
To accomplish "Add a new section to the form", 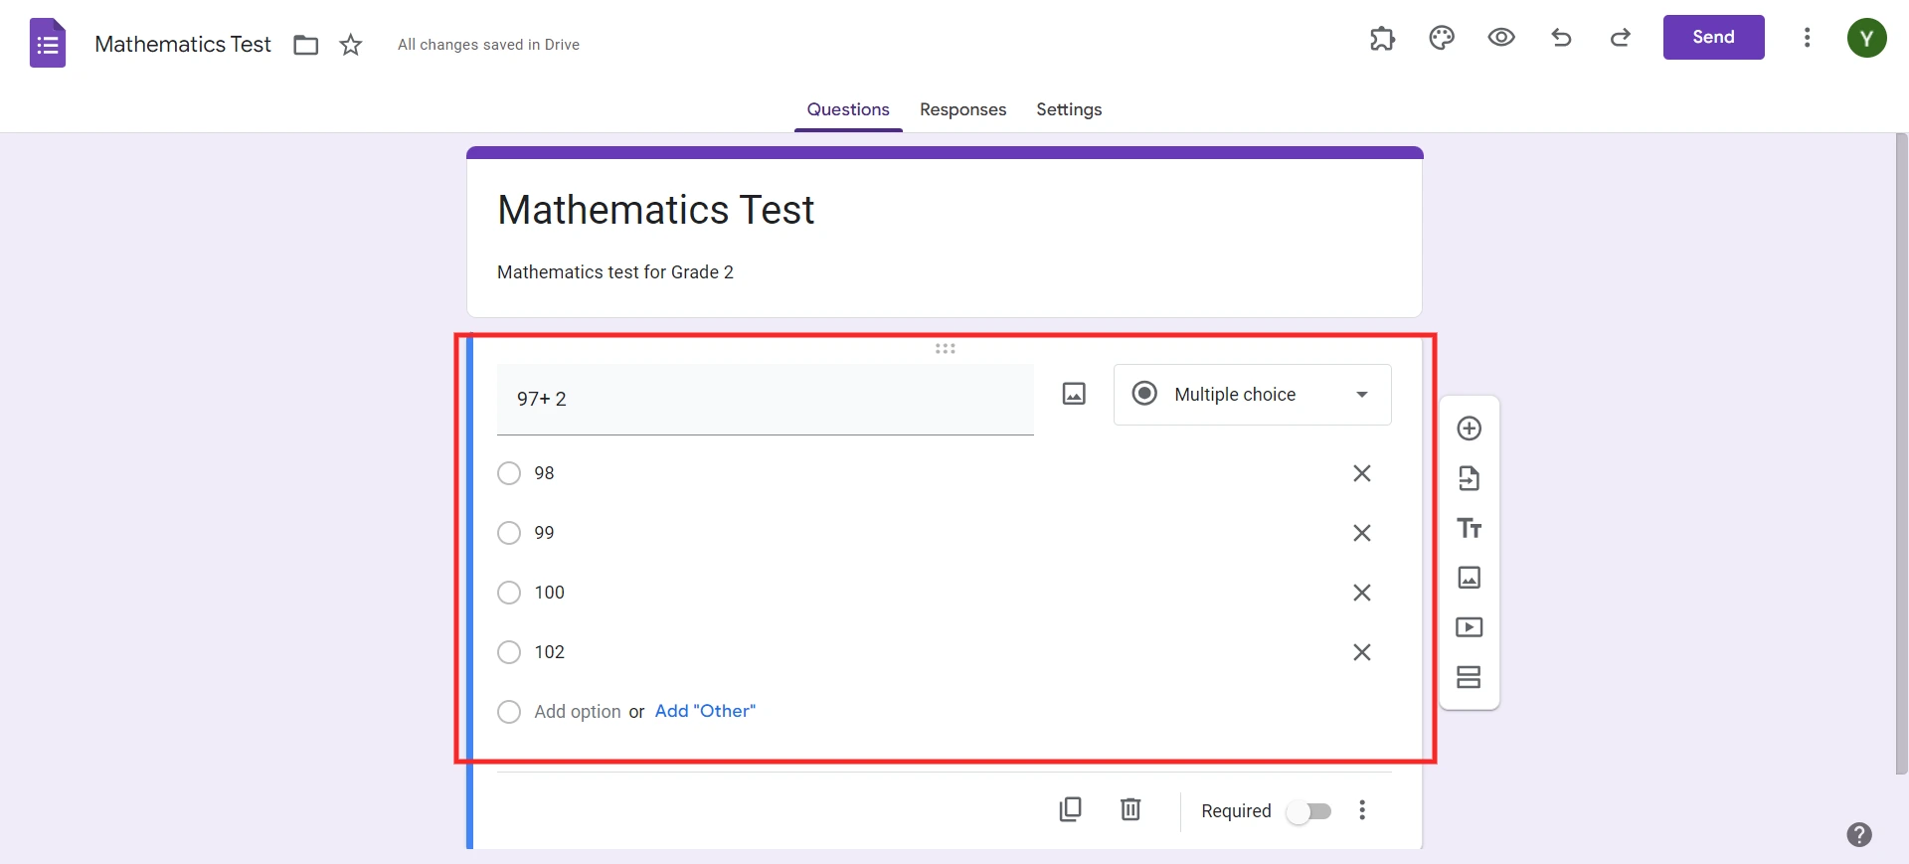I will 1469,677.
